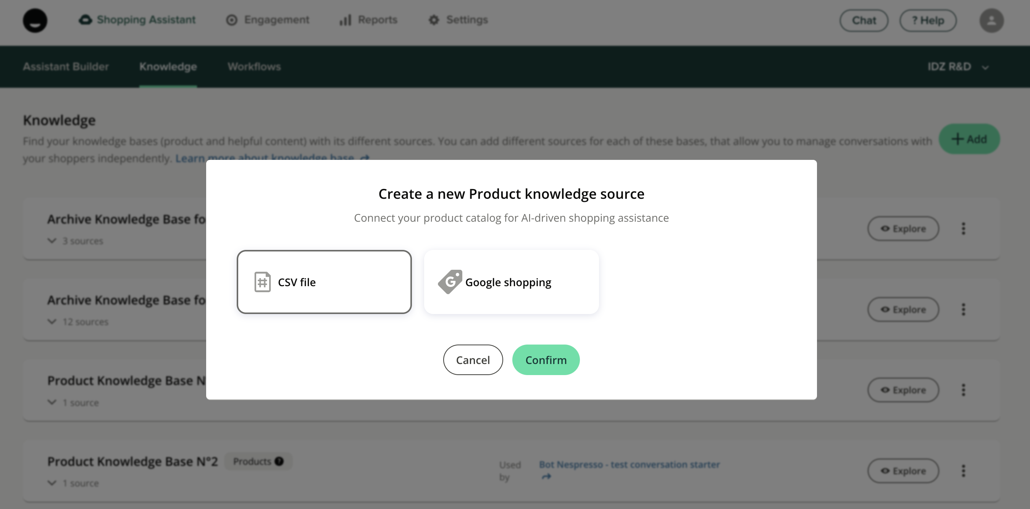This screenshot has height=509, width=1030.
Task: Click the CSV file document icon
Action: tap(262, 282)
